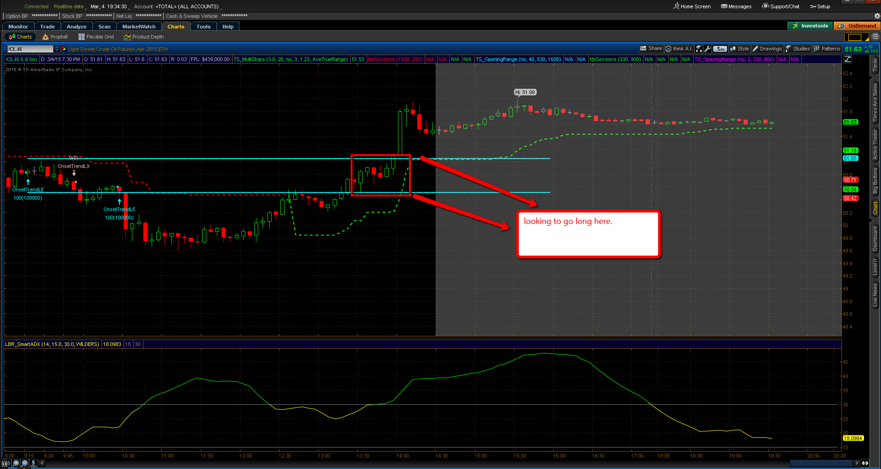Open the Help tab
This screenshot has width=881, height=469.
tap(228, 27)
